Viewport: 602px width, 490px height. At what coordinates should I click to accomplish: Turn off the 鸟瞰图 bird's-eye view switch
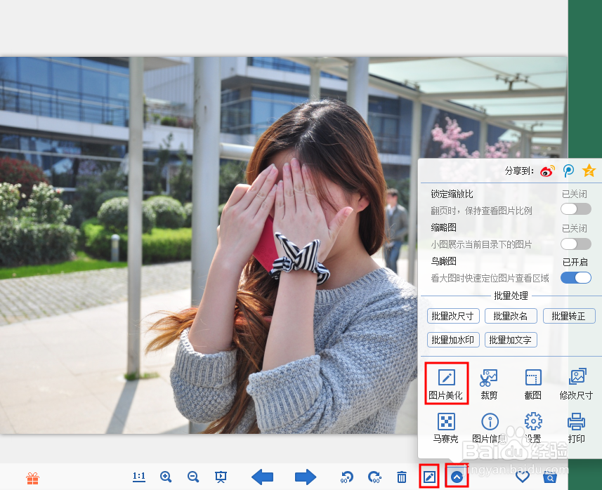pyautogui.click(x=575, y=277)
